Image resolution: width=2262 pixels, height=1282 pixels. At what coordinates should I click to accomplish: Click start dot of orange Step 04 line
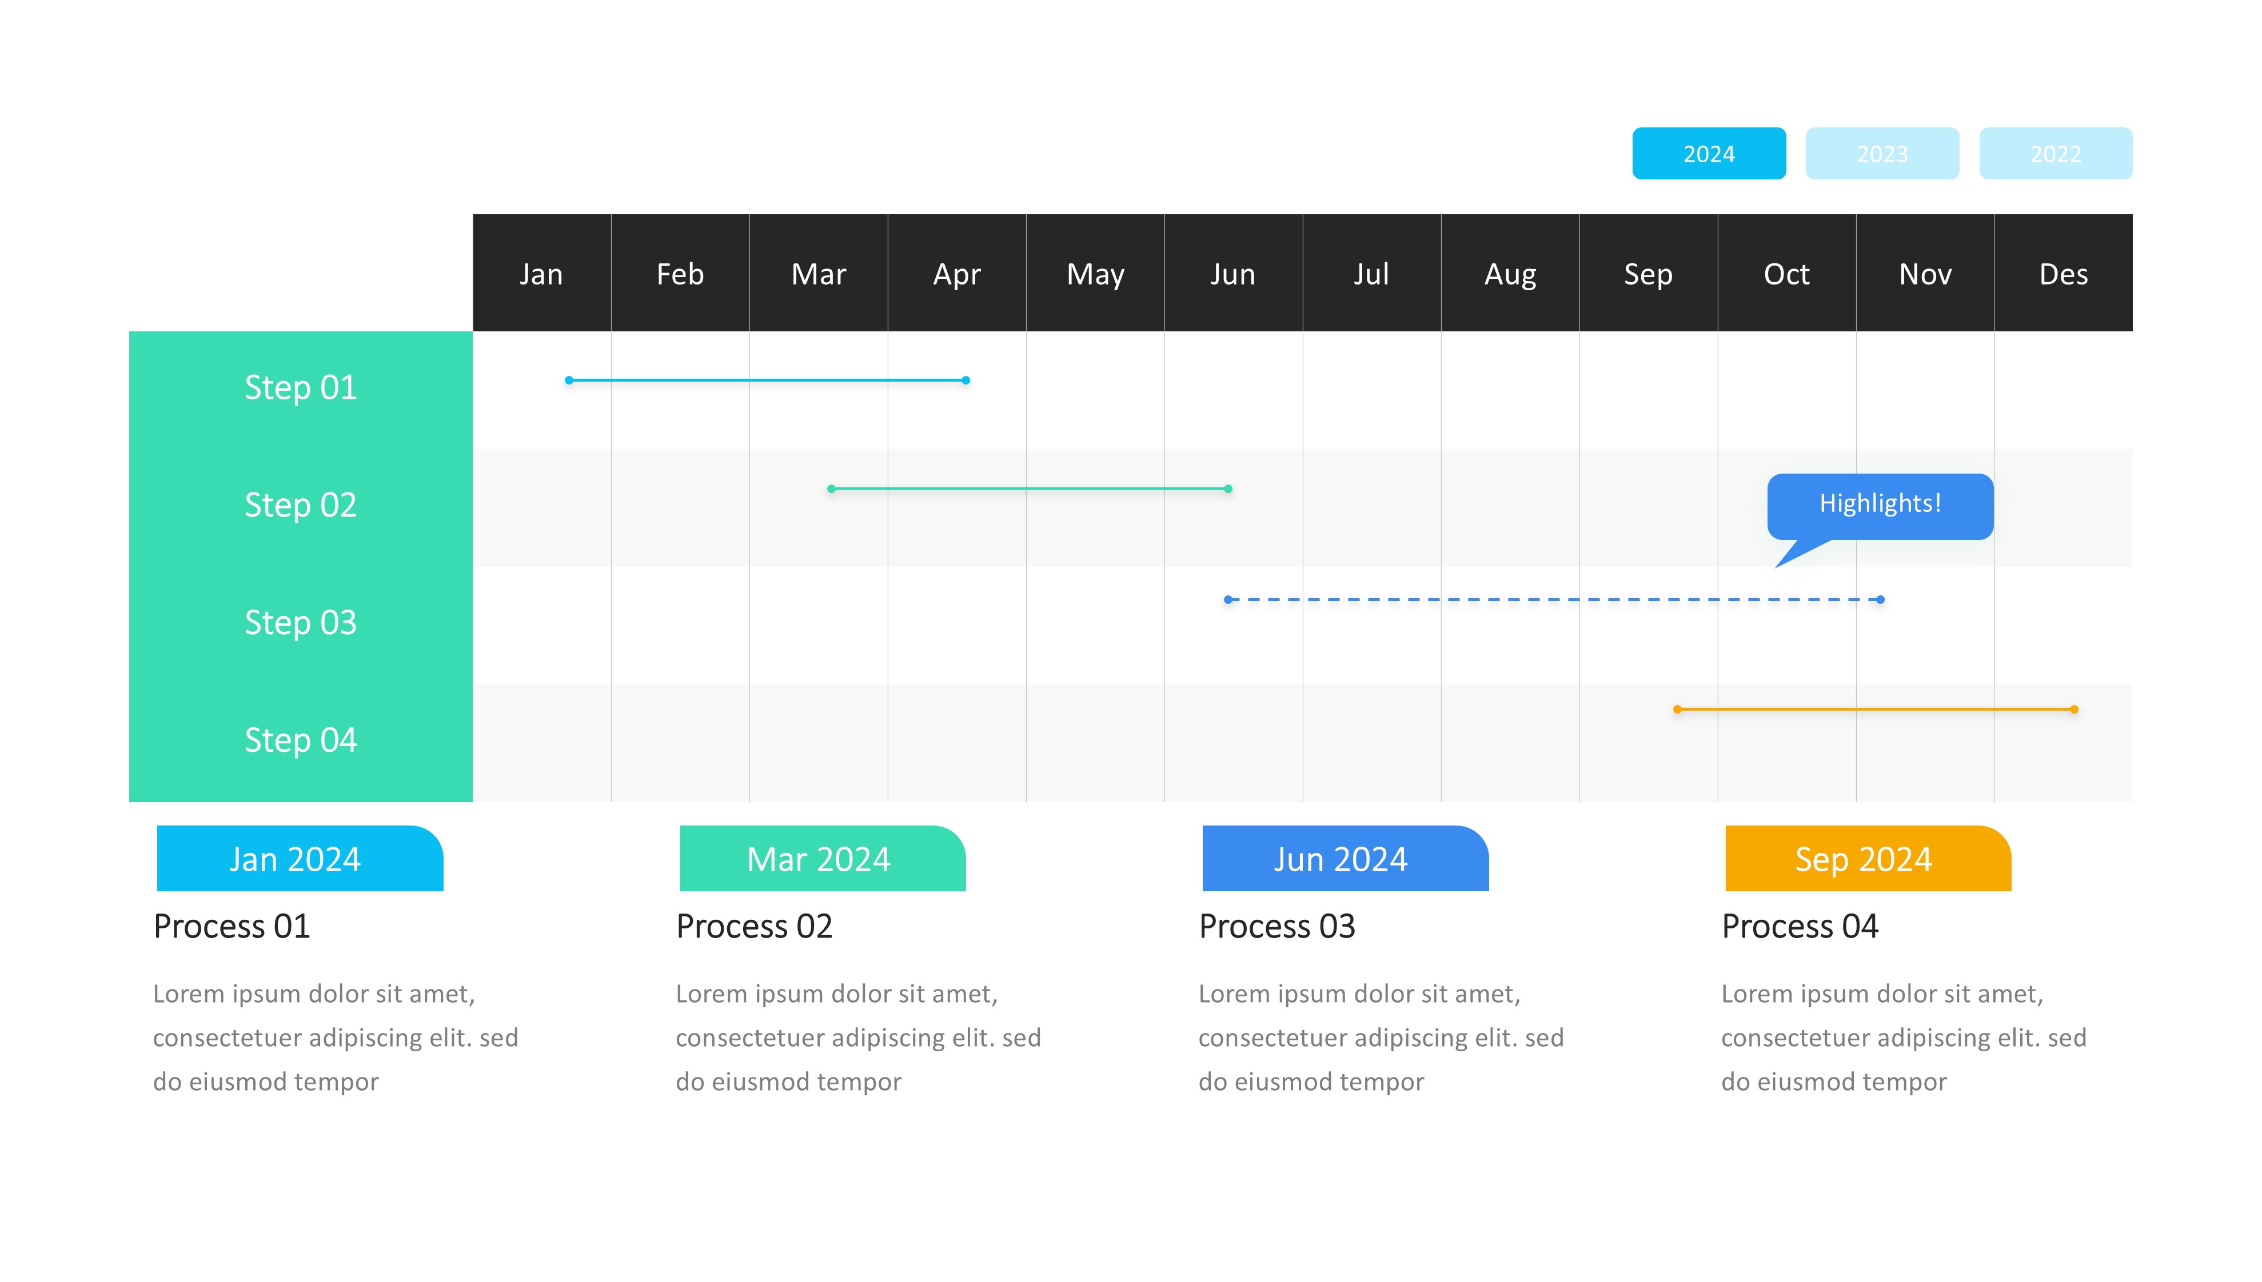1677,709
